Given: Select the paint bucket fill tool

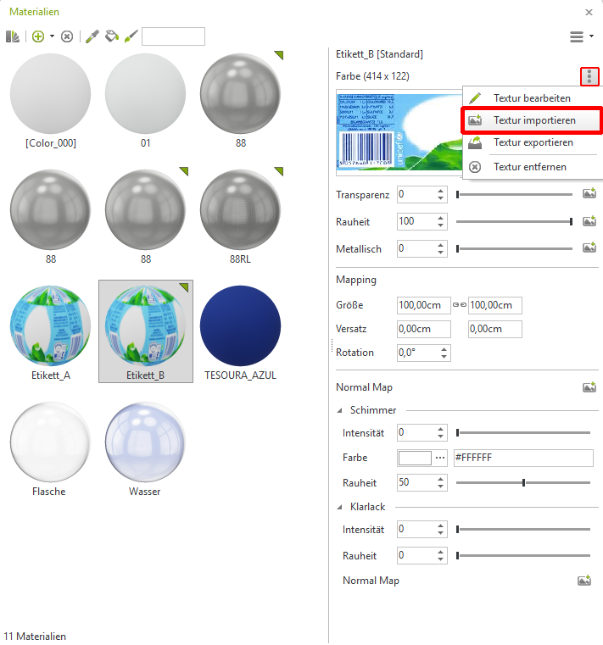Looking at the screenshot, I should point(112,36).
